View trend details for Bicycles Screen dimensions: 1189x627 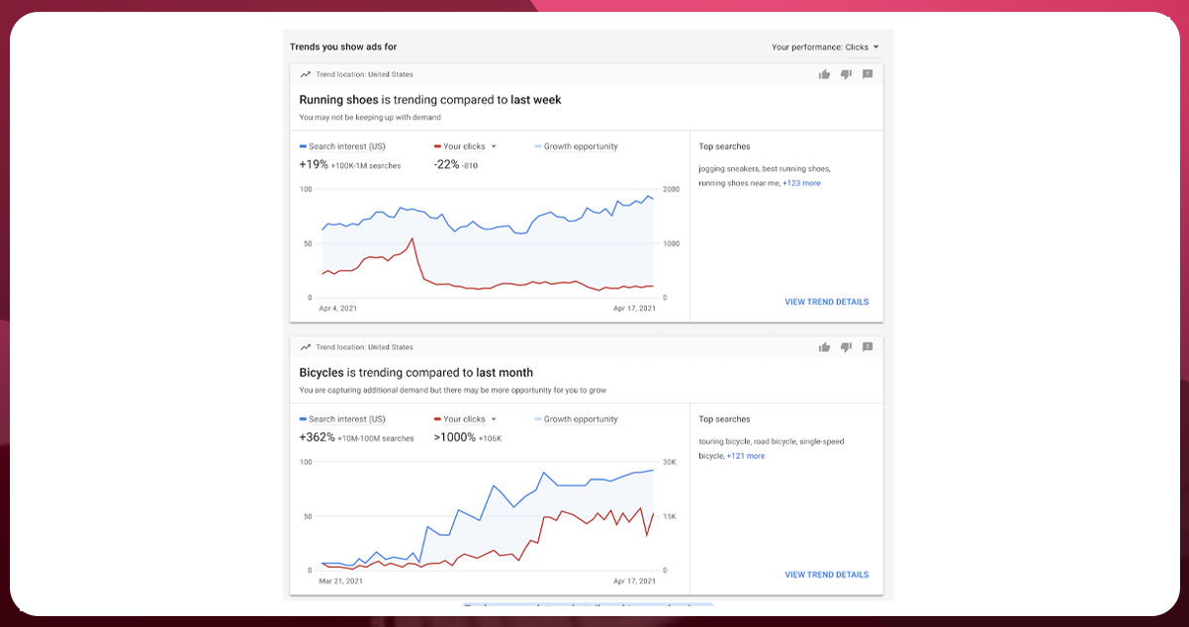click(x=826, y=575)
